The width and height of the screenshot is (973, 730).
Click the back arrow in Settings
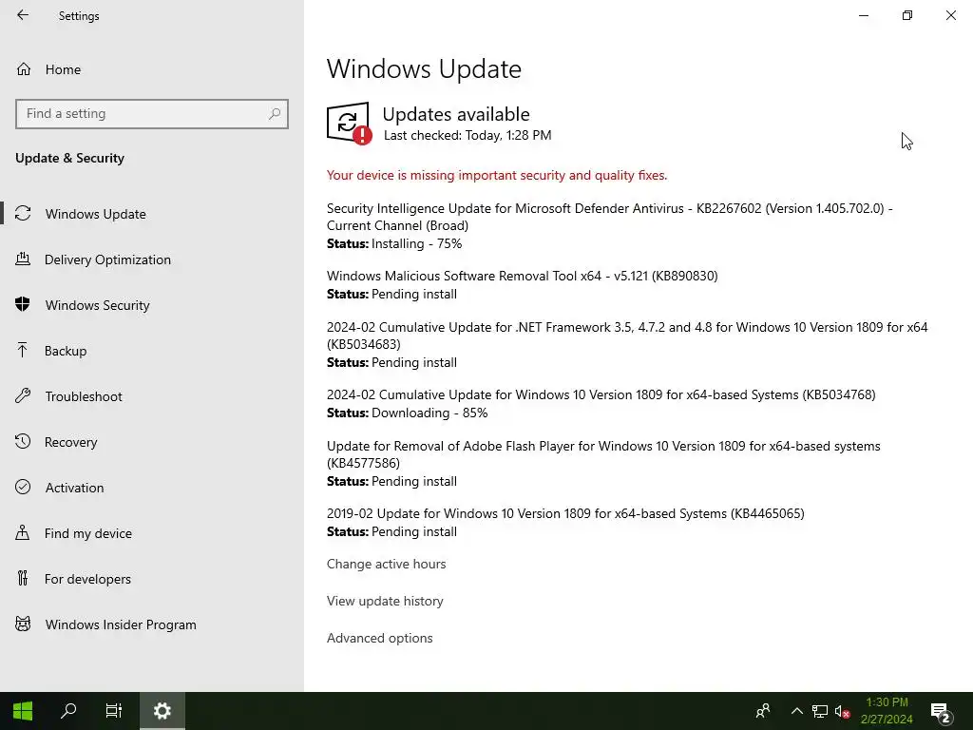tap(23, 15)
